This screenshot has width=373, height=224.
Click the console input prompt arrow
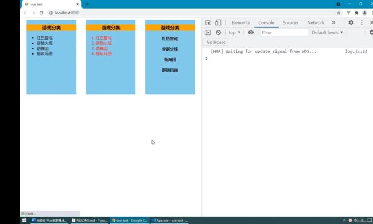click(207, 59)
